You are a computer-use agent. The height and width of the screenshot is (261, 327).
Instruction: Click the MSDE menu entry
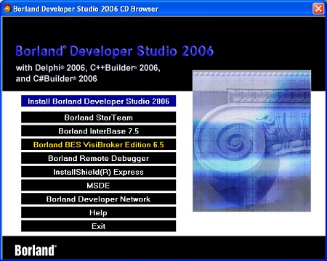pyautogui.click(x=98, y=186)
